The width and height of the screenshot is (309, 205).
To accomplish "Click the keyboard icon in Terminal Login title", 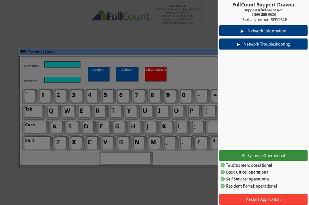I will [23, 51].
